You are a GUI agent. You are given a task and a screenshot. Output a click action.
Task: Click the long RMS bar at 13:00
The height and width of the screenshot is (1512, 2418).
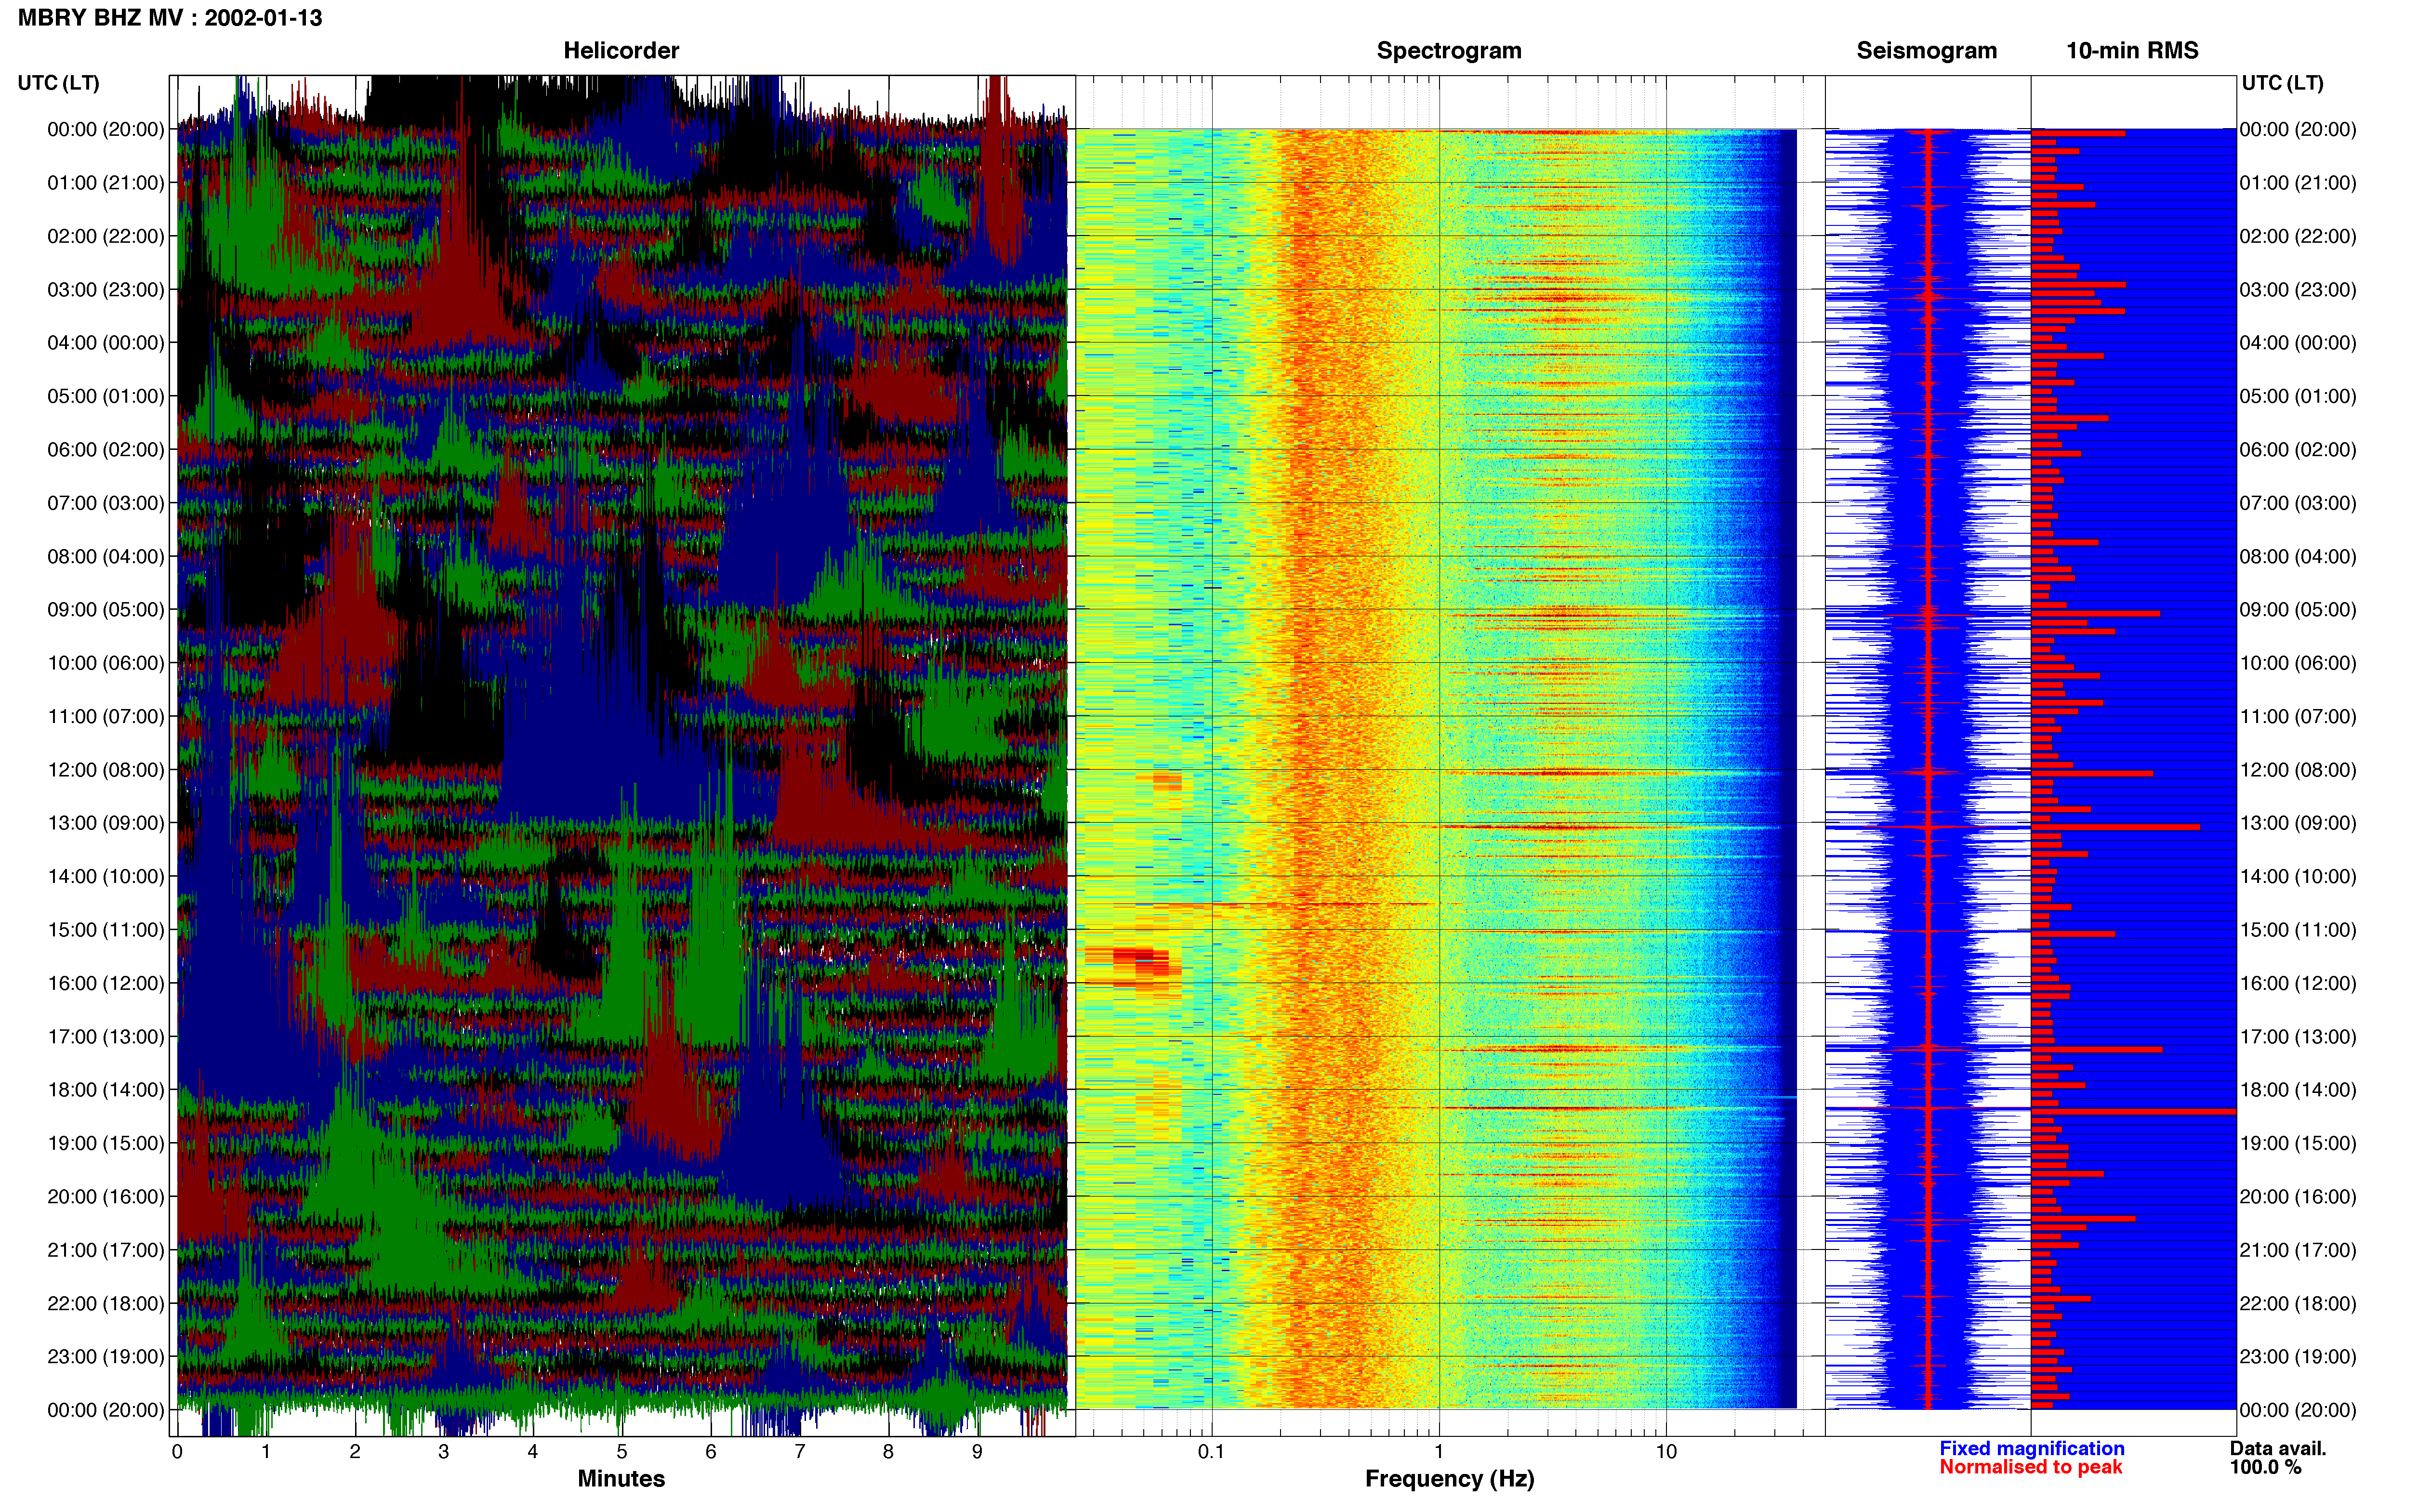tap(2115, 827)
